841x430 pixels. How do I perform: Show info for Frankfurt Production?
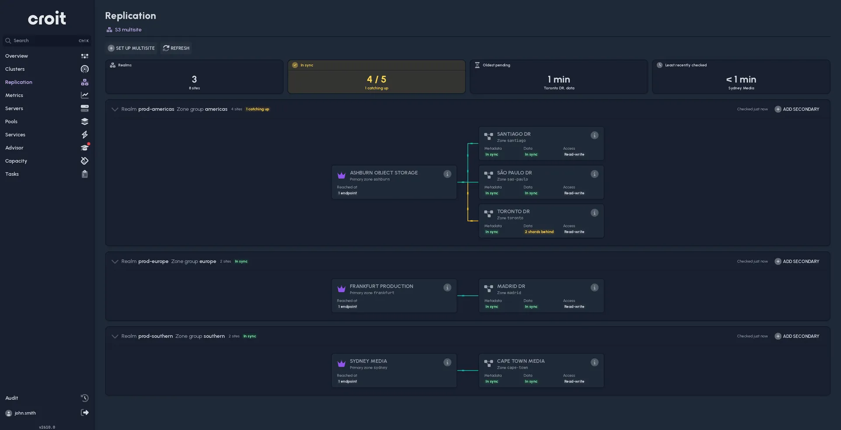click(x=447, y=287)
